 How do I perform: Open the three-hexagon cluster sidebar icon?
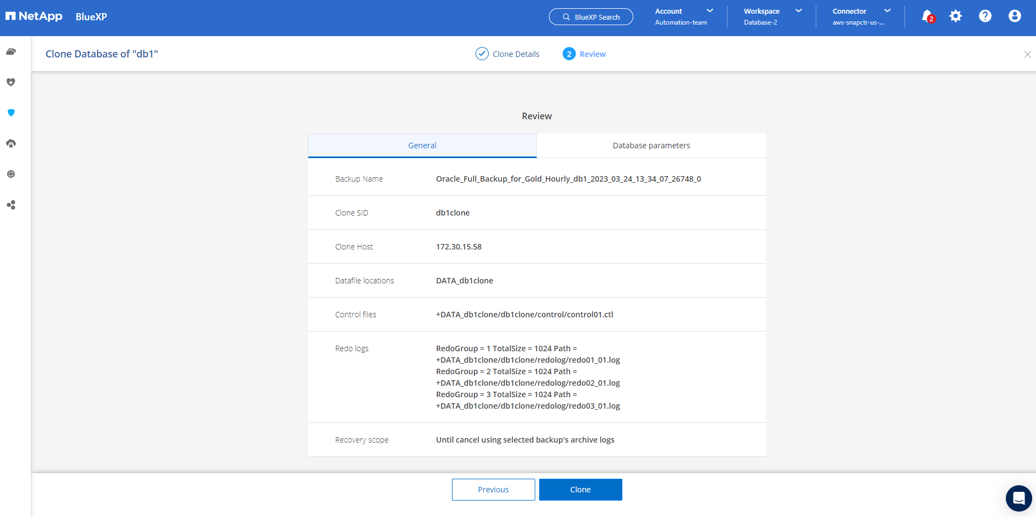pyautogui.click(x=11, y=205)
